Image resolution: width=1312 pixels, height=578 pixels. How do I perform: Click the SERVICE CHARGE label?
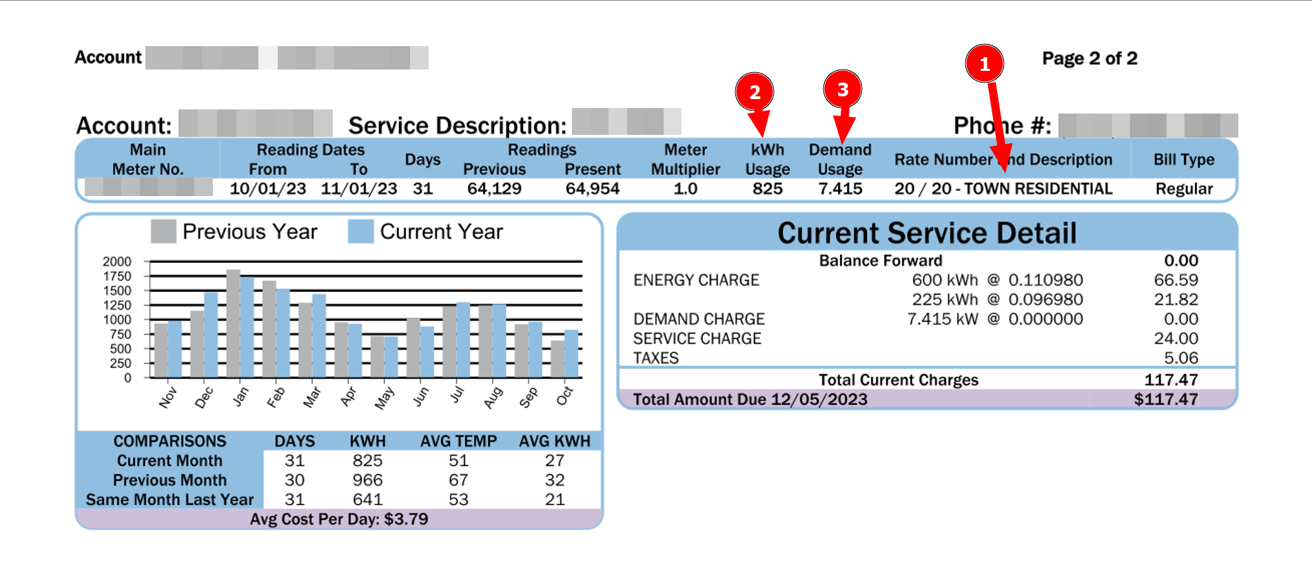click(697, 339)
